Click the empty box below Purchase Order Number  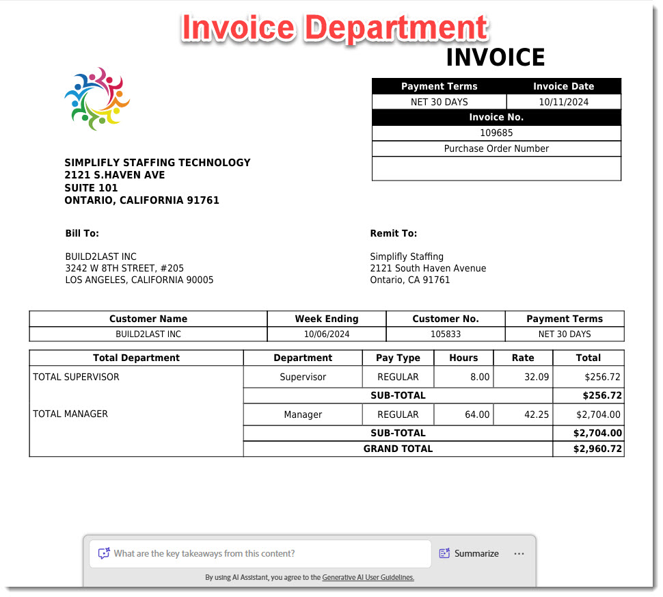click(496, 168)
